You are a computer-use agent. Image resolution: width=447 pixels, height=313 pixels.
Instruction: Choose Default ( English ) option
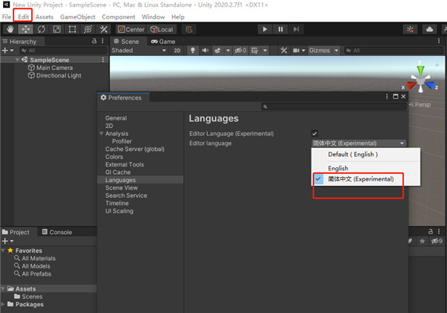pyautogui.click(x=366, y=155)
